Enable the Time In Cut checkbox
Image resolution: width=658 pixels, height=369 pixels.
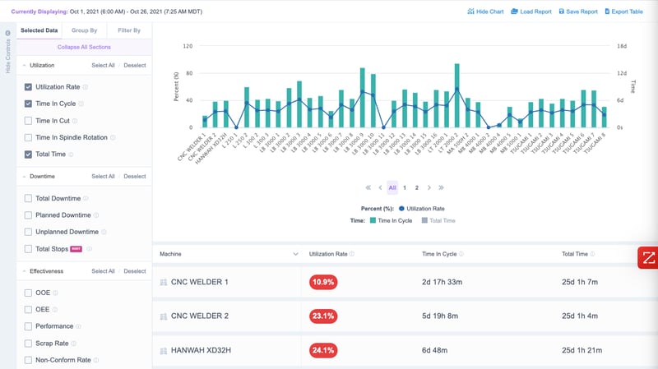(28, 121)
